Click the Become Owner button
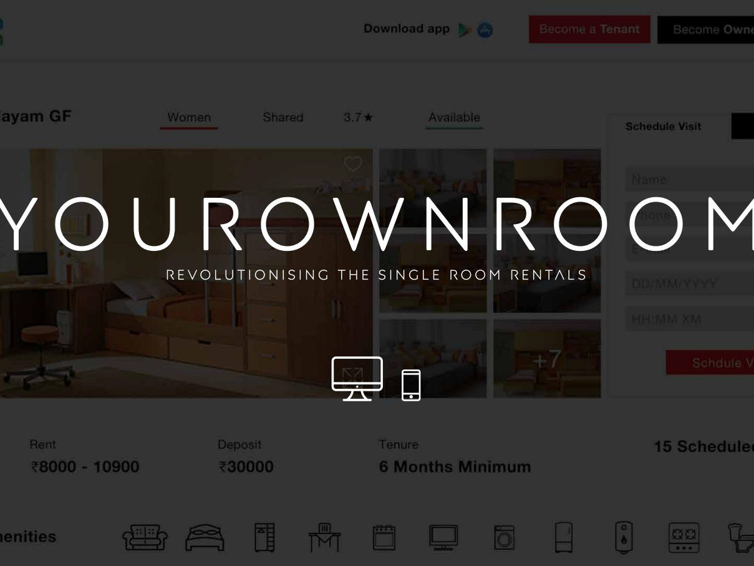Screen dimensions: 754x566 (705, 29)
